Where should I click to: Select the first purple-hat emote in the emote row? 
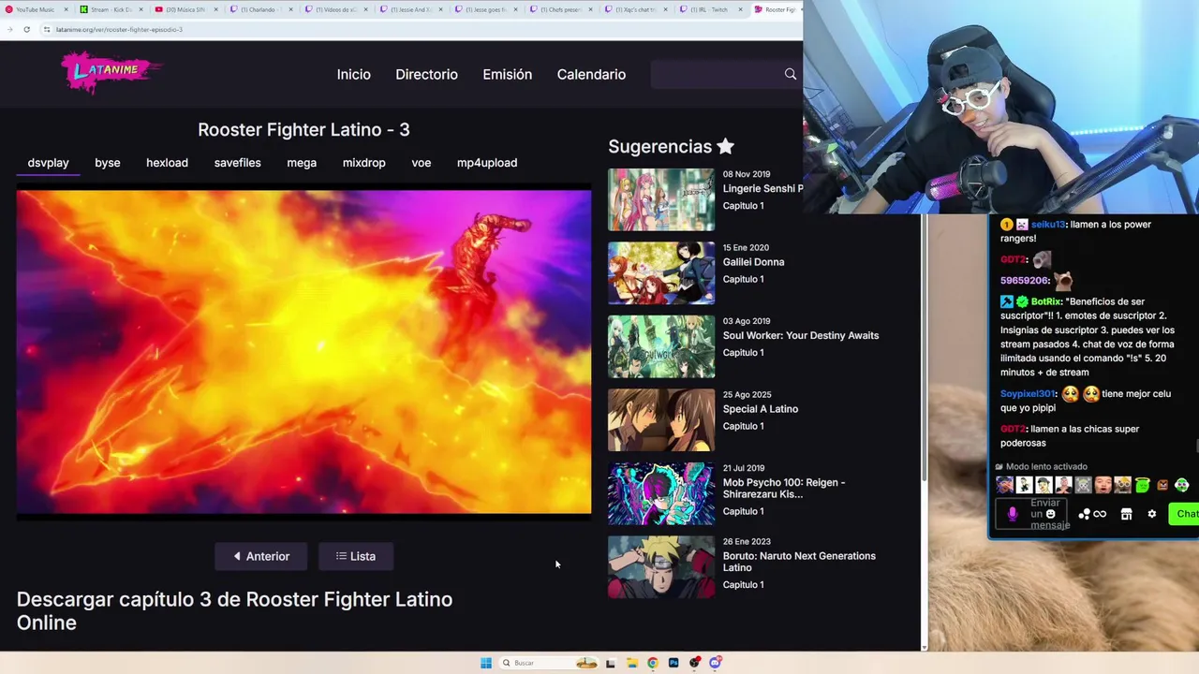tap(1005, 485)
